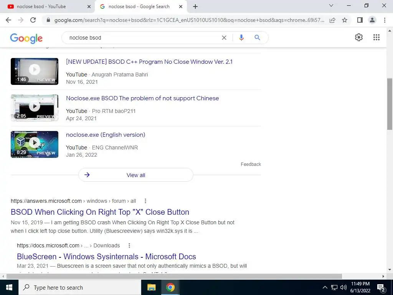393x295 pixels.
Task: Open options for docs.microsoft.com result
Action: 129,245
